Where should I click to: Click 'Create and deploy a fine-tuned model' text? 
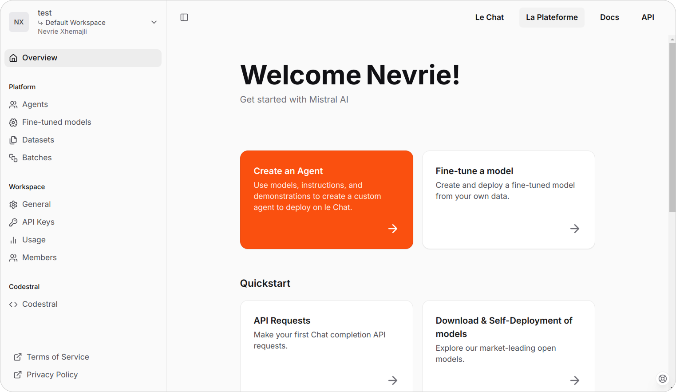pos(505,190)
